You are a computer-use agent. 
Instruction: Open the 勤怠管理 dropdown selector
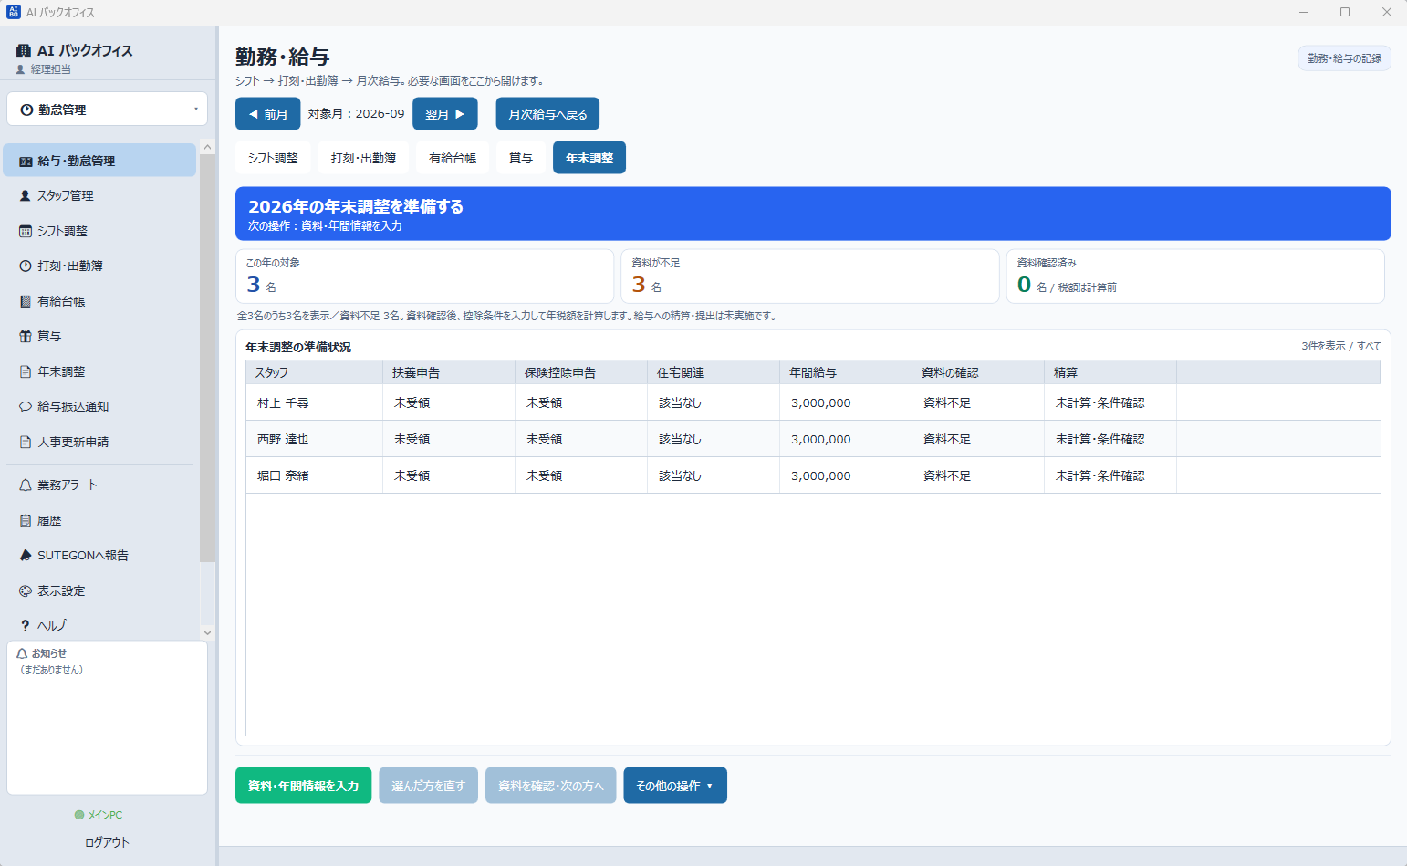(108, 110)
